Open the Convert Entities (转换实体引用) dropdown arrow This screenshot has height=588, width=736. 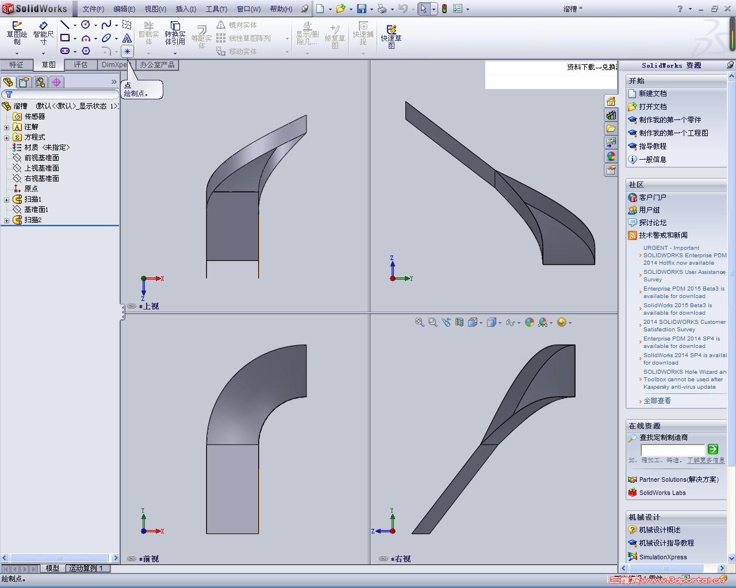pos(175,53)
